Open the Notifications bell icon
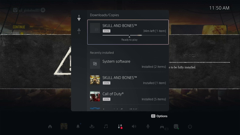The height and width of the screenshot is (135, 240). click(78, 127)
